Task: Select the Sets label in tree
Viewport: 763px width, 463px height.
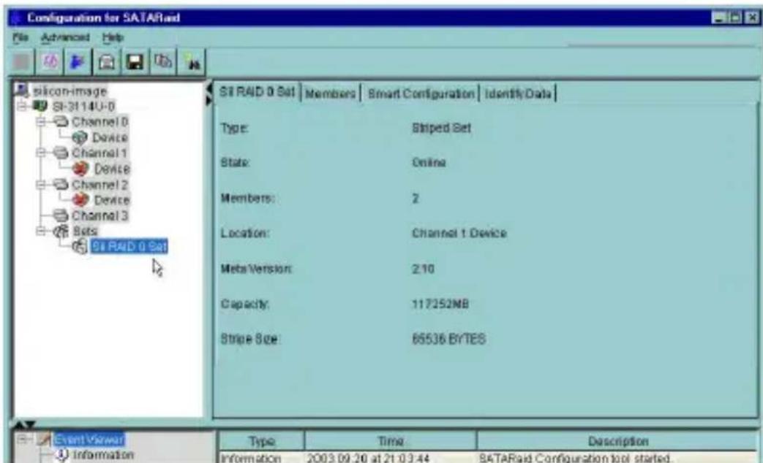Action: tap(85, 231)
